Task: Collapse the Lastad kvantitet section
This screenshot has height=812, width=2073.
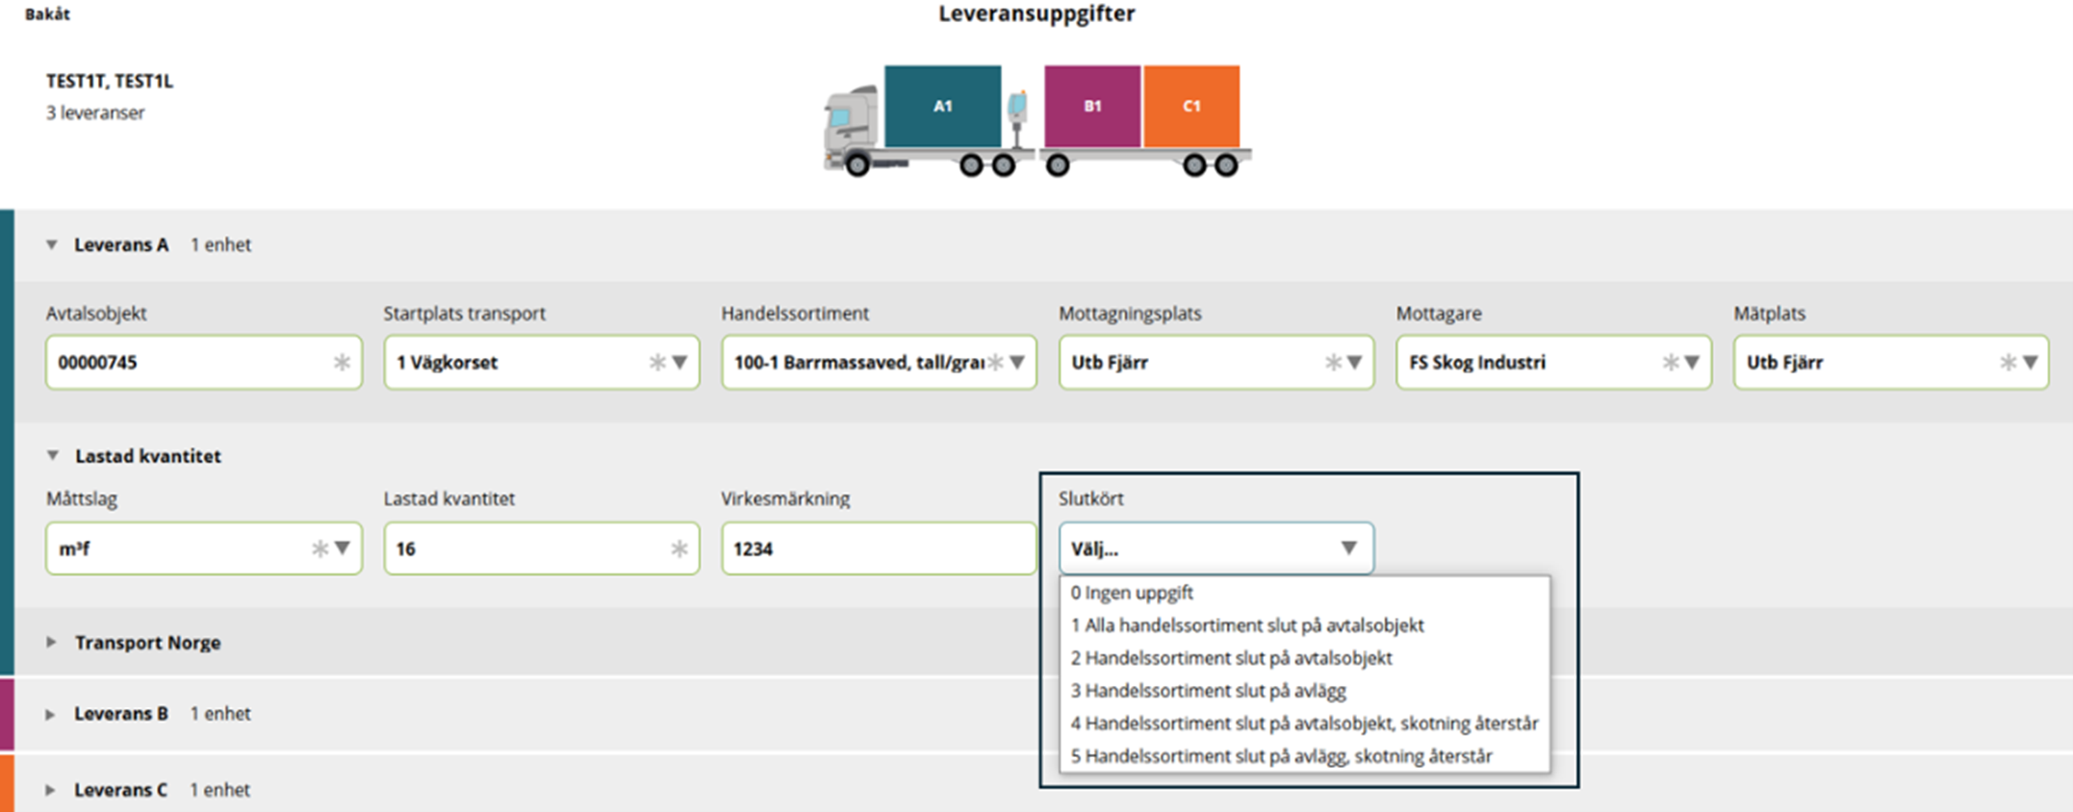Action: tap(53, 455)
